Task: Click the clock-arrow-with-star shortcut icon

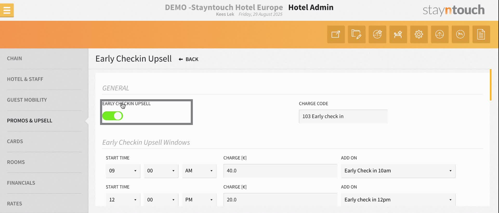Action: [377, 34]
